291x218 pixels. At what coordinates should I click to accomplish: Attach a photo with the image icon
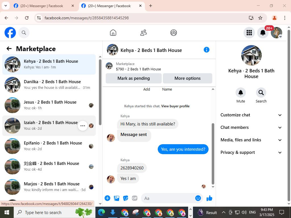(x=117, y=198)
